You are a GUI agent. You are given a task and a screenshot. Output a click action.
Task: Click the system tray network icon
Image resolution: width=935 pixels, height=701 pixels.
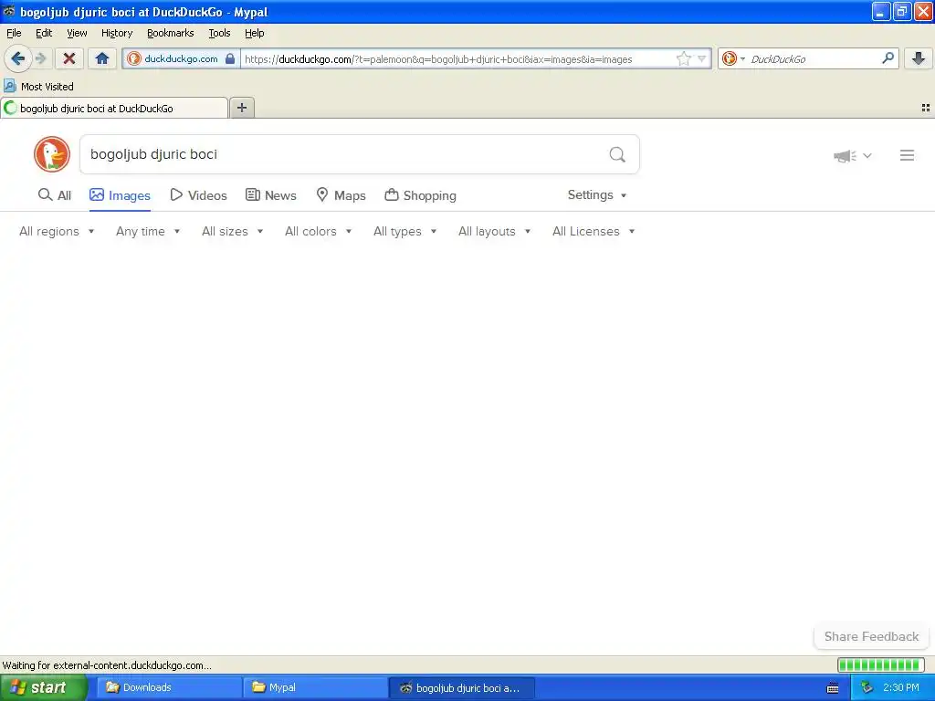(867, 688)
